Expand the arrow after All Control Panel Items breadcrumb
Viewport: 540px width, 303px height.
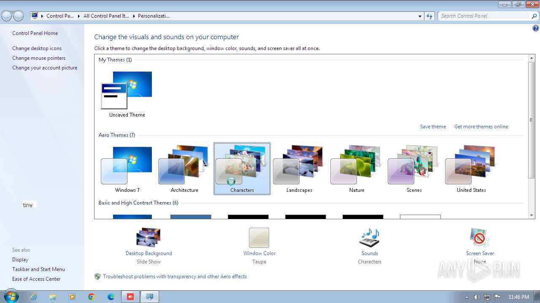(134, 16)
